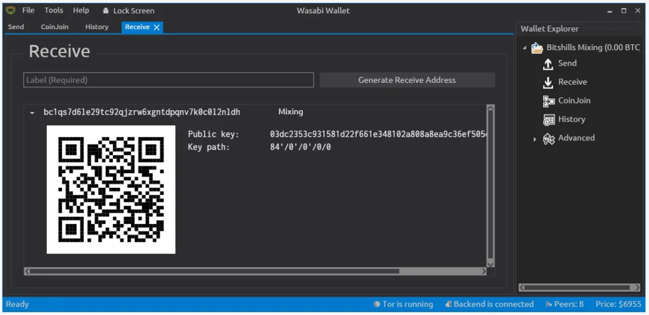Open the Tools menu
Viewport: 649px width, 315px height.
(x=54, y=10)
